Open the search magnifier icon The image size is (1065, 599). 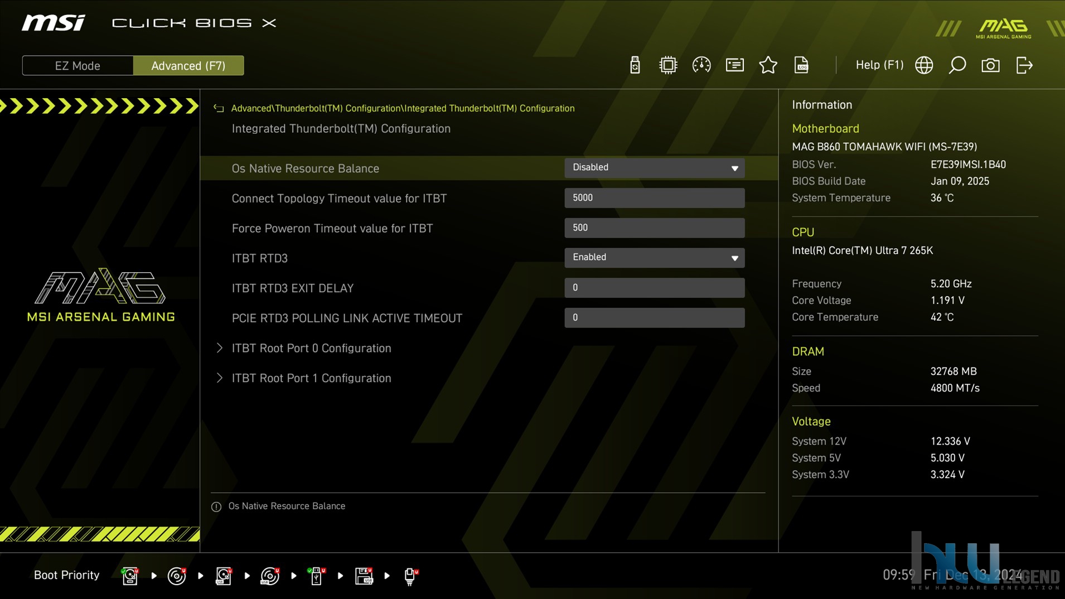tap(957, 65)
